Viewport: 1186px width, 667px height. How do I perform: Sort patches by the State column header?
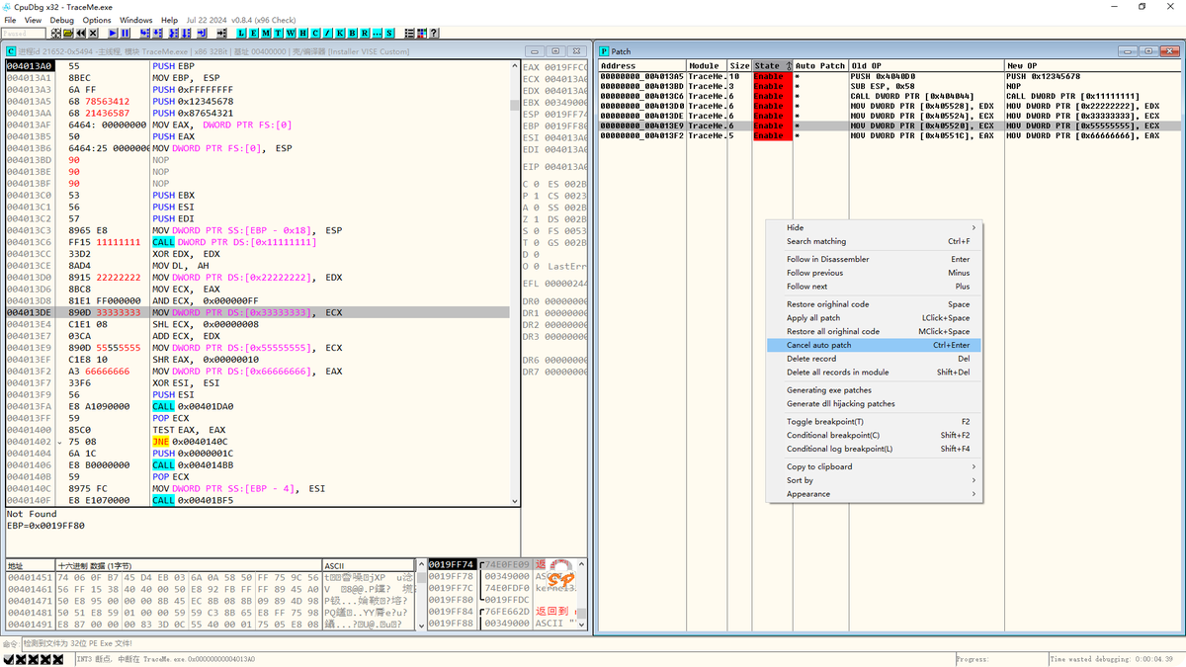point(772,65)
